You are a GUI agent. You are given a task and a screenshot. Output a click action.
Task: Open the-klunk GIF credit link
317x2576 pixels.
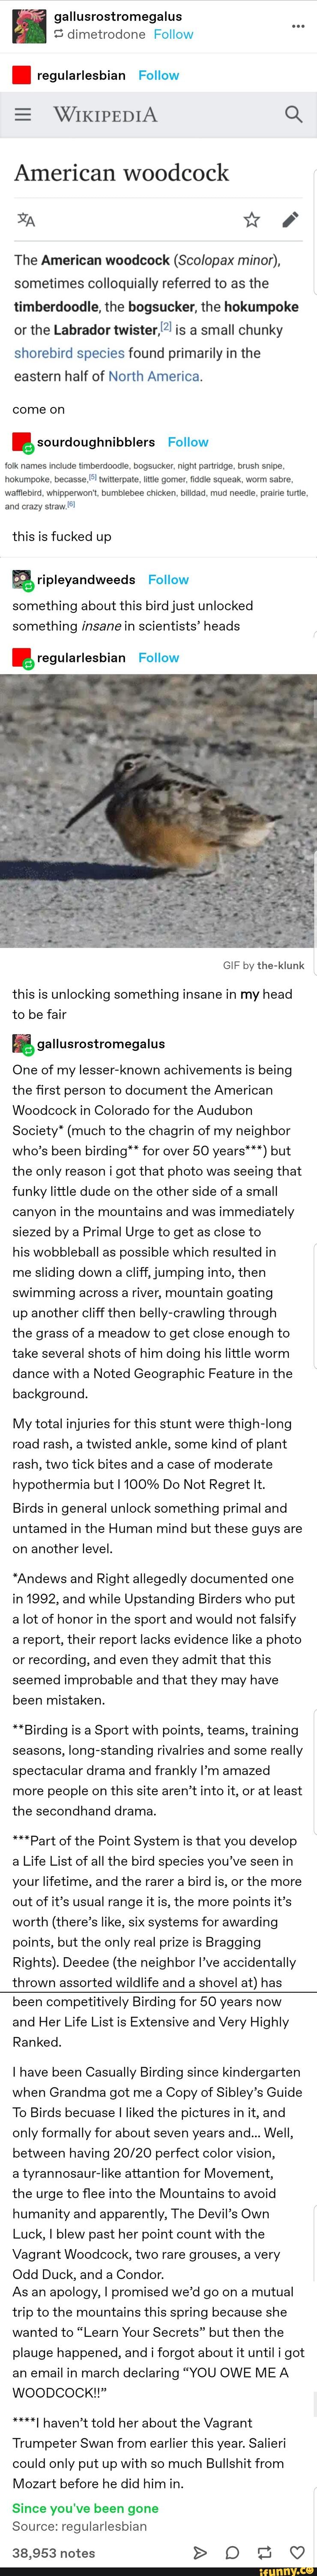point(280,966)
